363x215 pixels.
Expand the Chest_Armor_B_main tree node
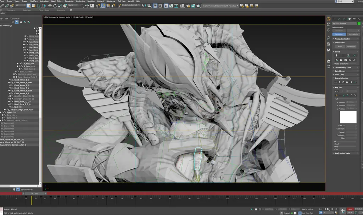point(8,83)
